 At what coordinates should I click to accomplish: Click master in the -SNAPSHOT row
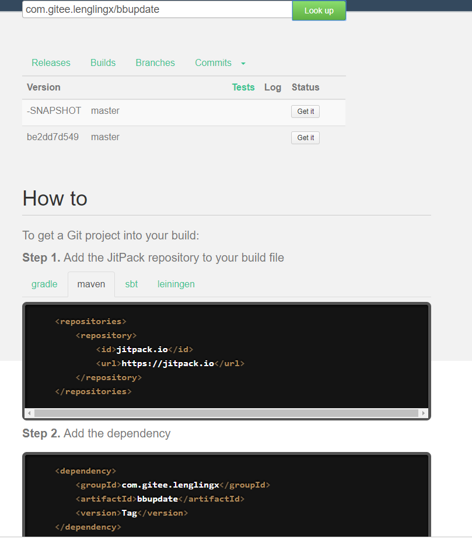point(105,111)
